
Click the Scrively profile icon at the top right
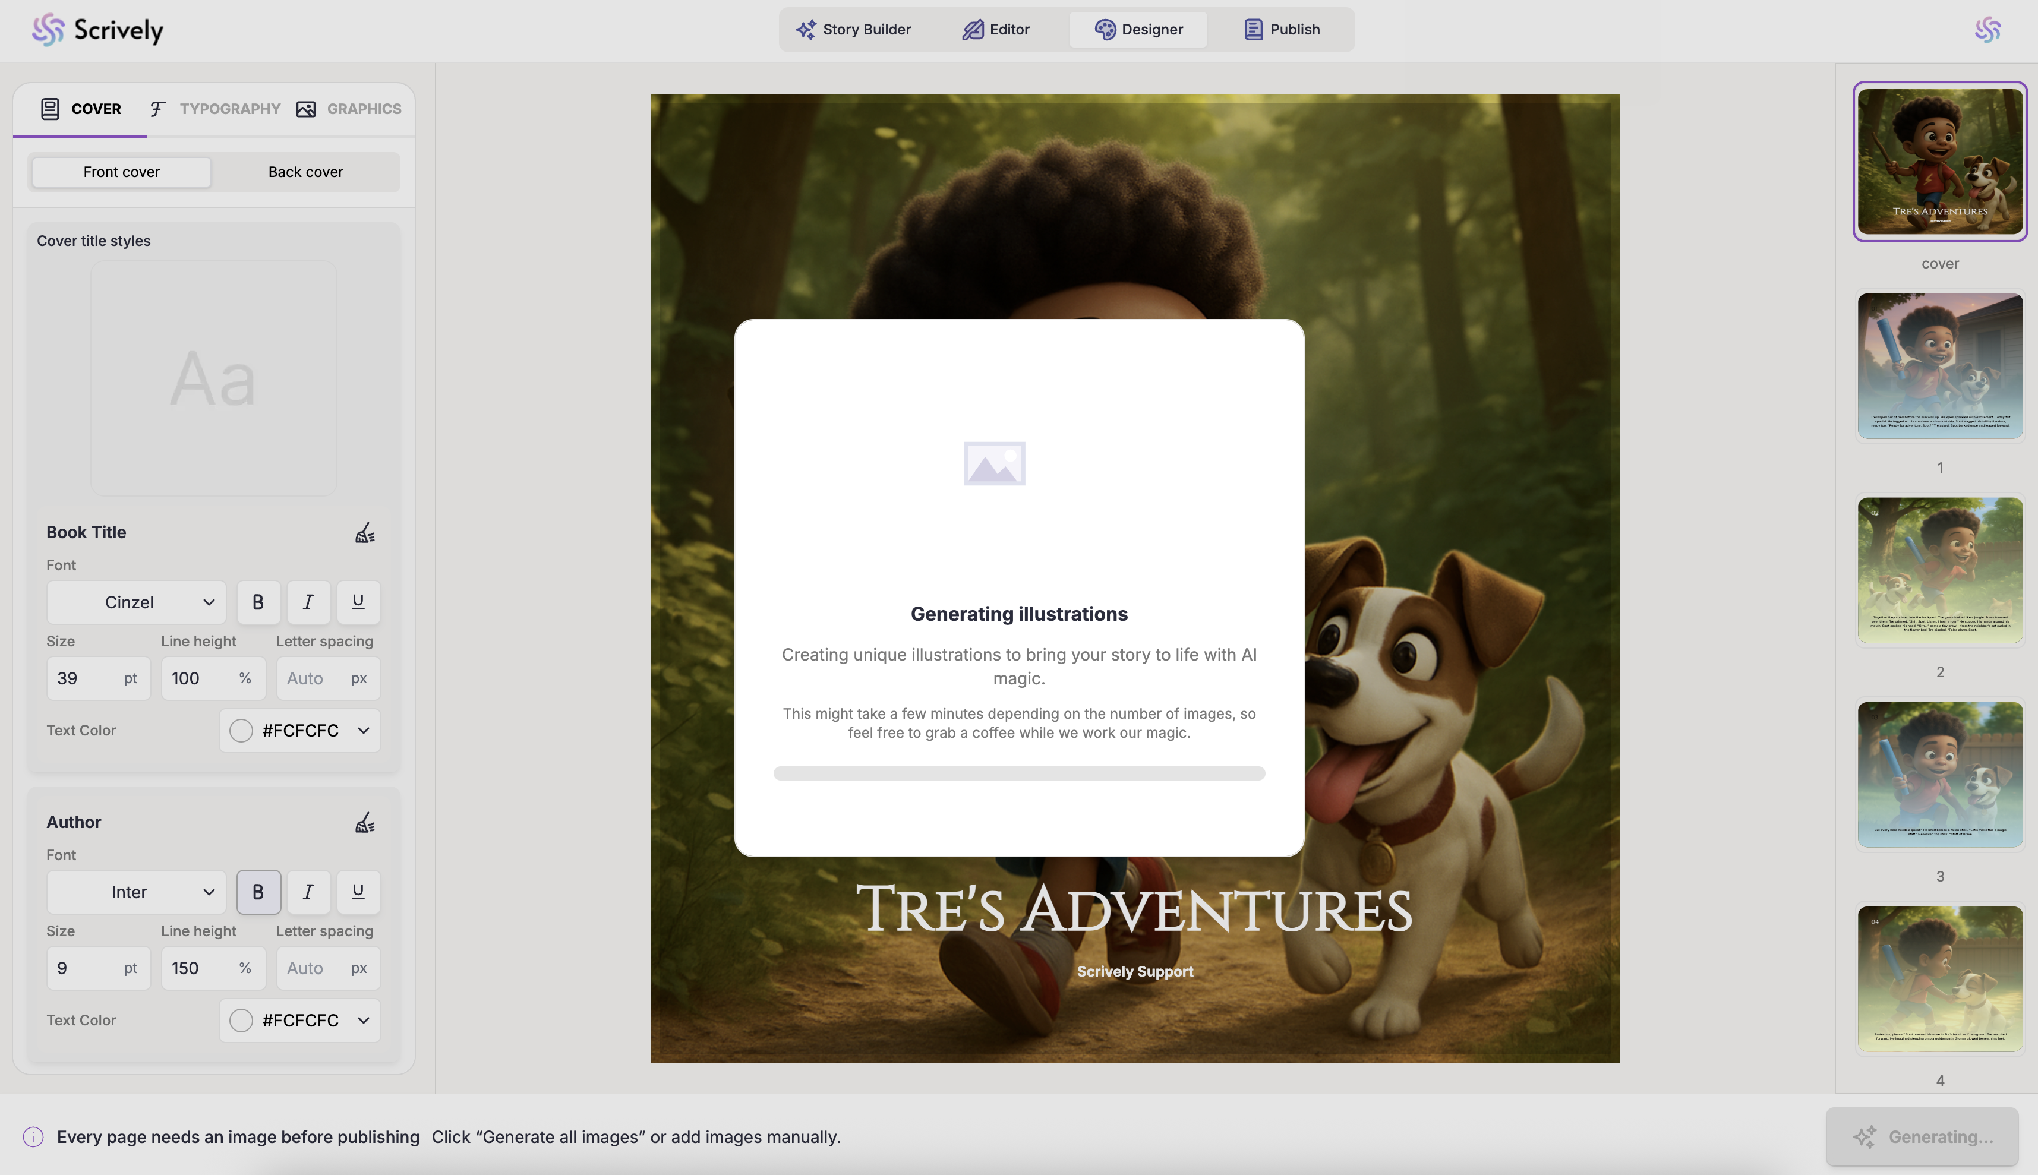click(1987, 30)
